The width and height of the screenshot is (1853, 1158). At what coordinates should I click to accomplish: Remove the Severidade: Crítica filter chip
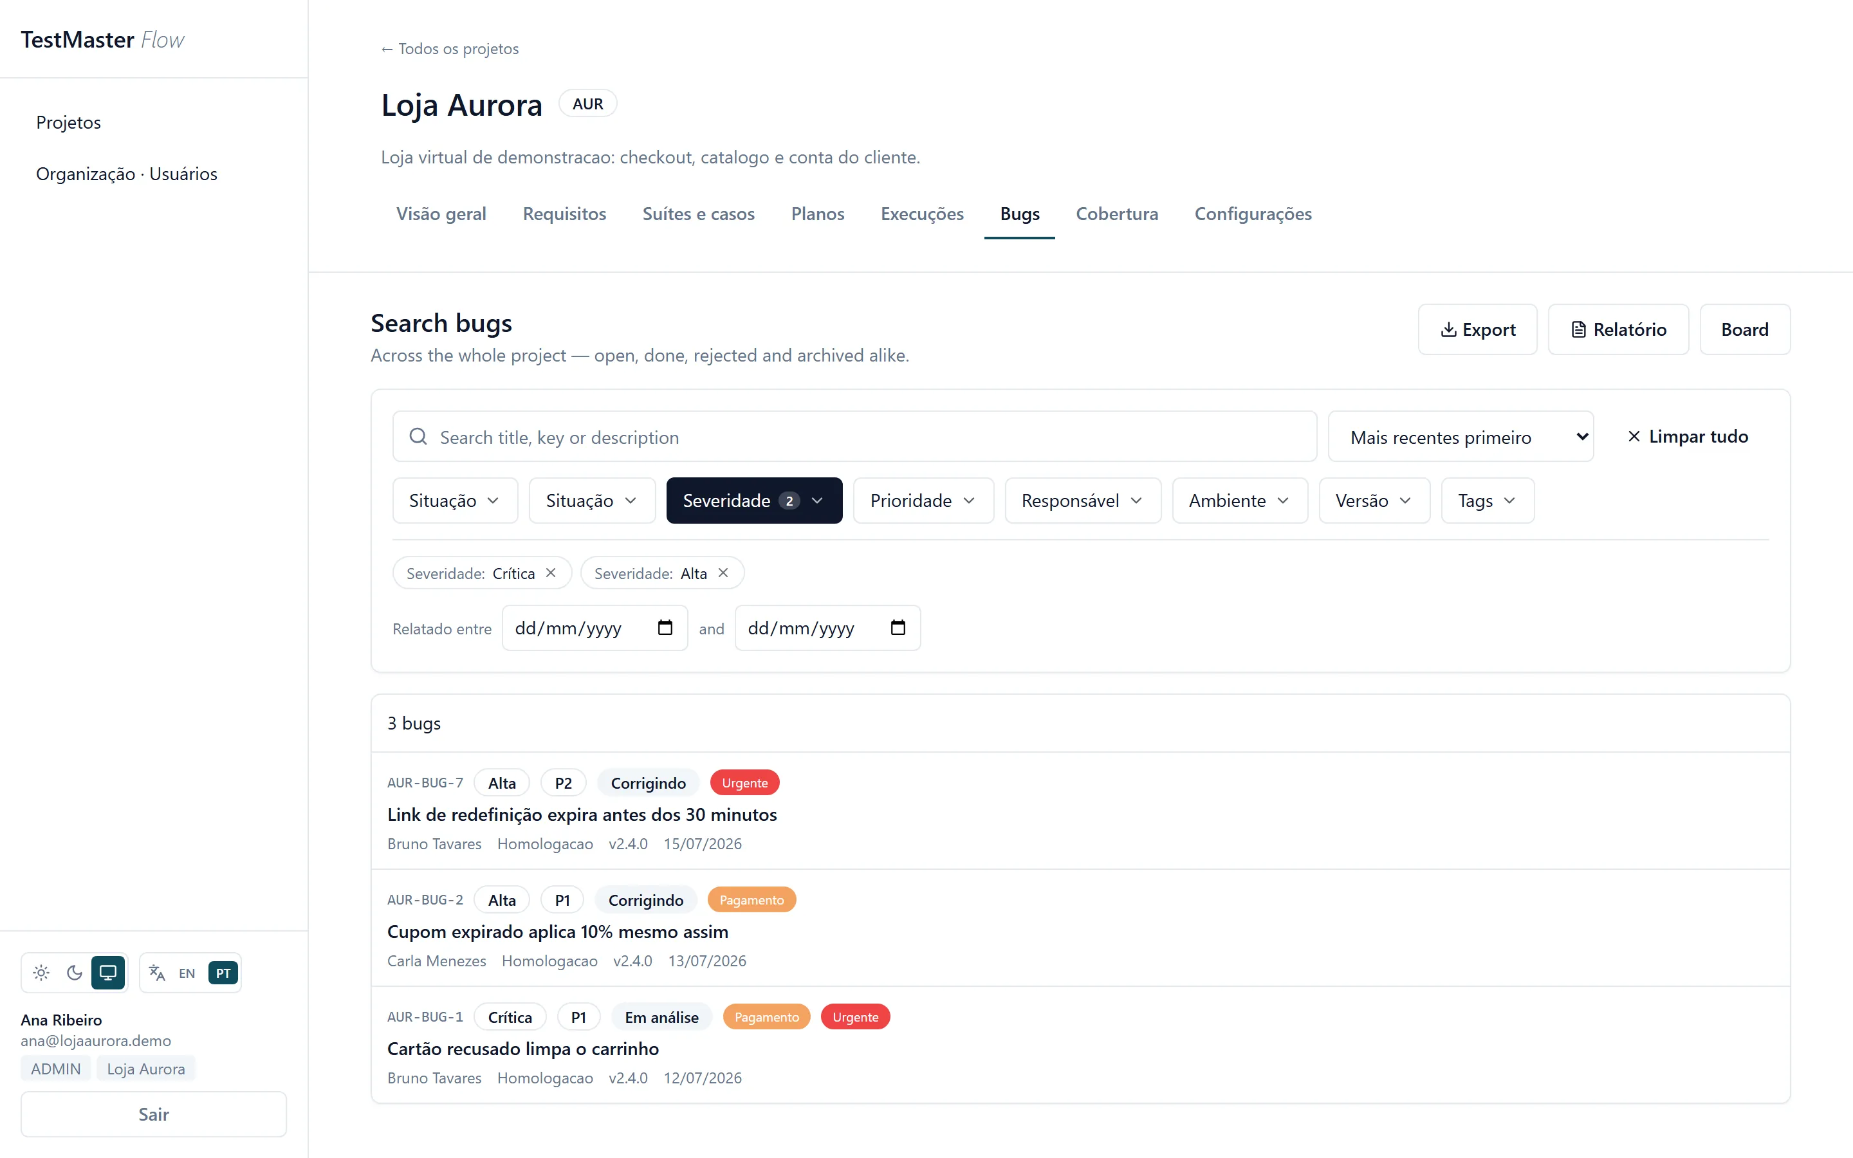[x=551, y=573]
